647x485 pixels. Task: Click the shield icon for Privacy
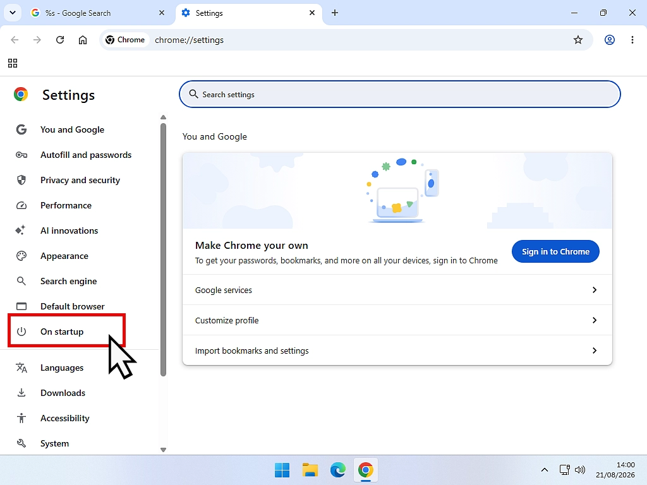pyautogui.click(x=21, y=180)
